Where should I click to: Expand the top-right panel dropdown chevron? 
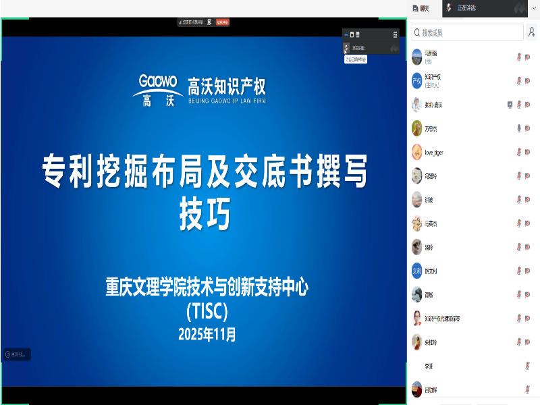pos(534,8)
